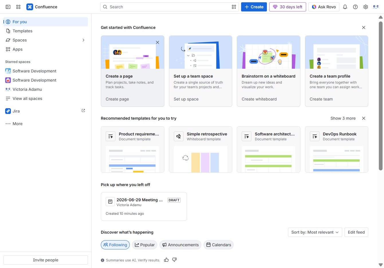Click the Create a team profile illustration
The image size is (384, 268).
336,52
